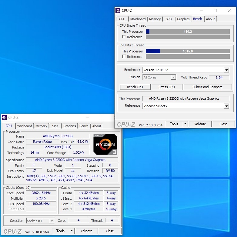Click the Bench CPU button
The width and height of the screenshot is (237, 237).
tap(135, 87)
